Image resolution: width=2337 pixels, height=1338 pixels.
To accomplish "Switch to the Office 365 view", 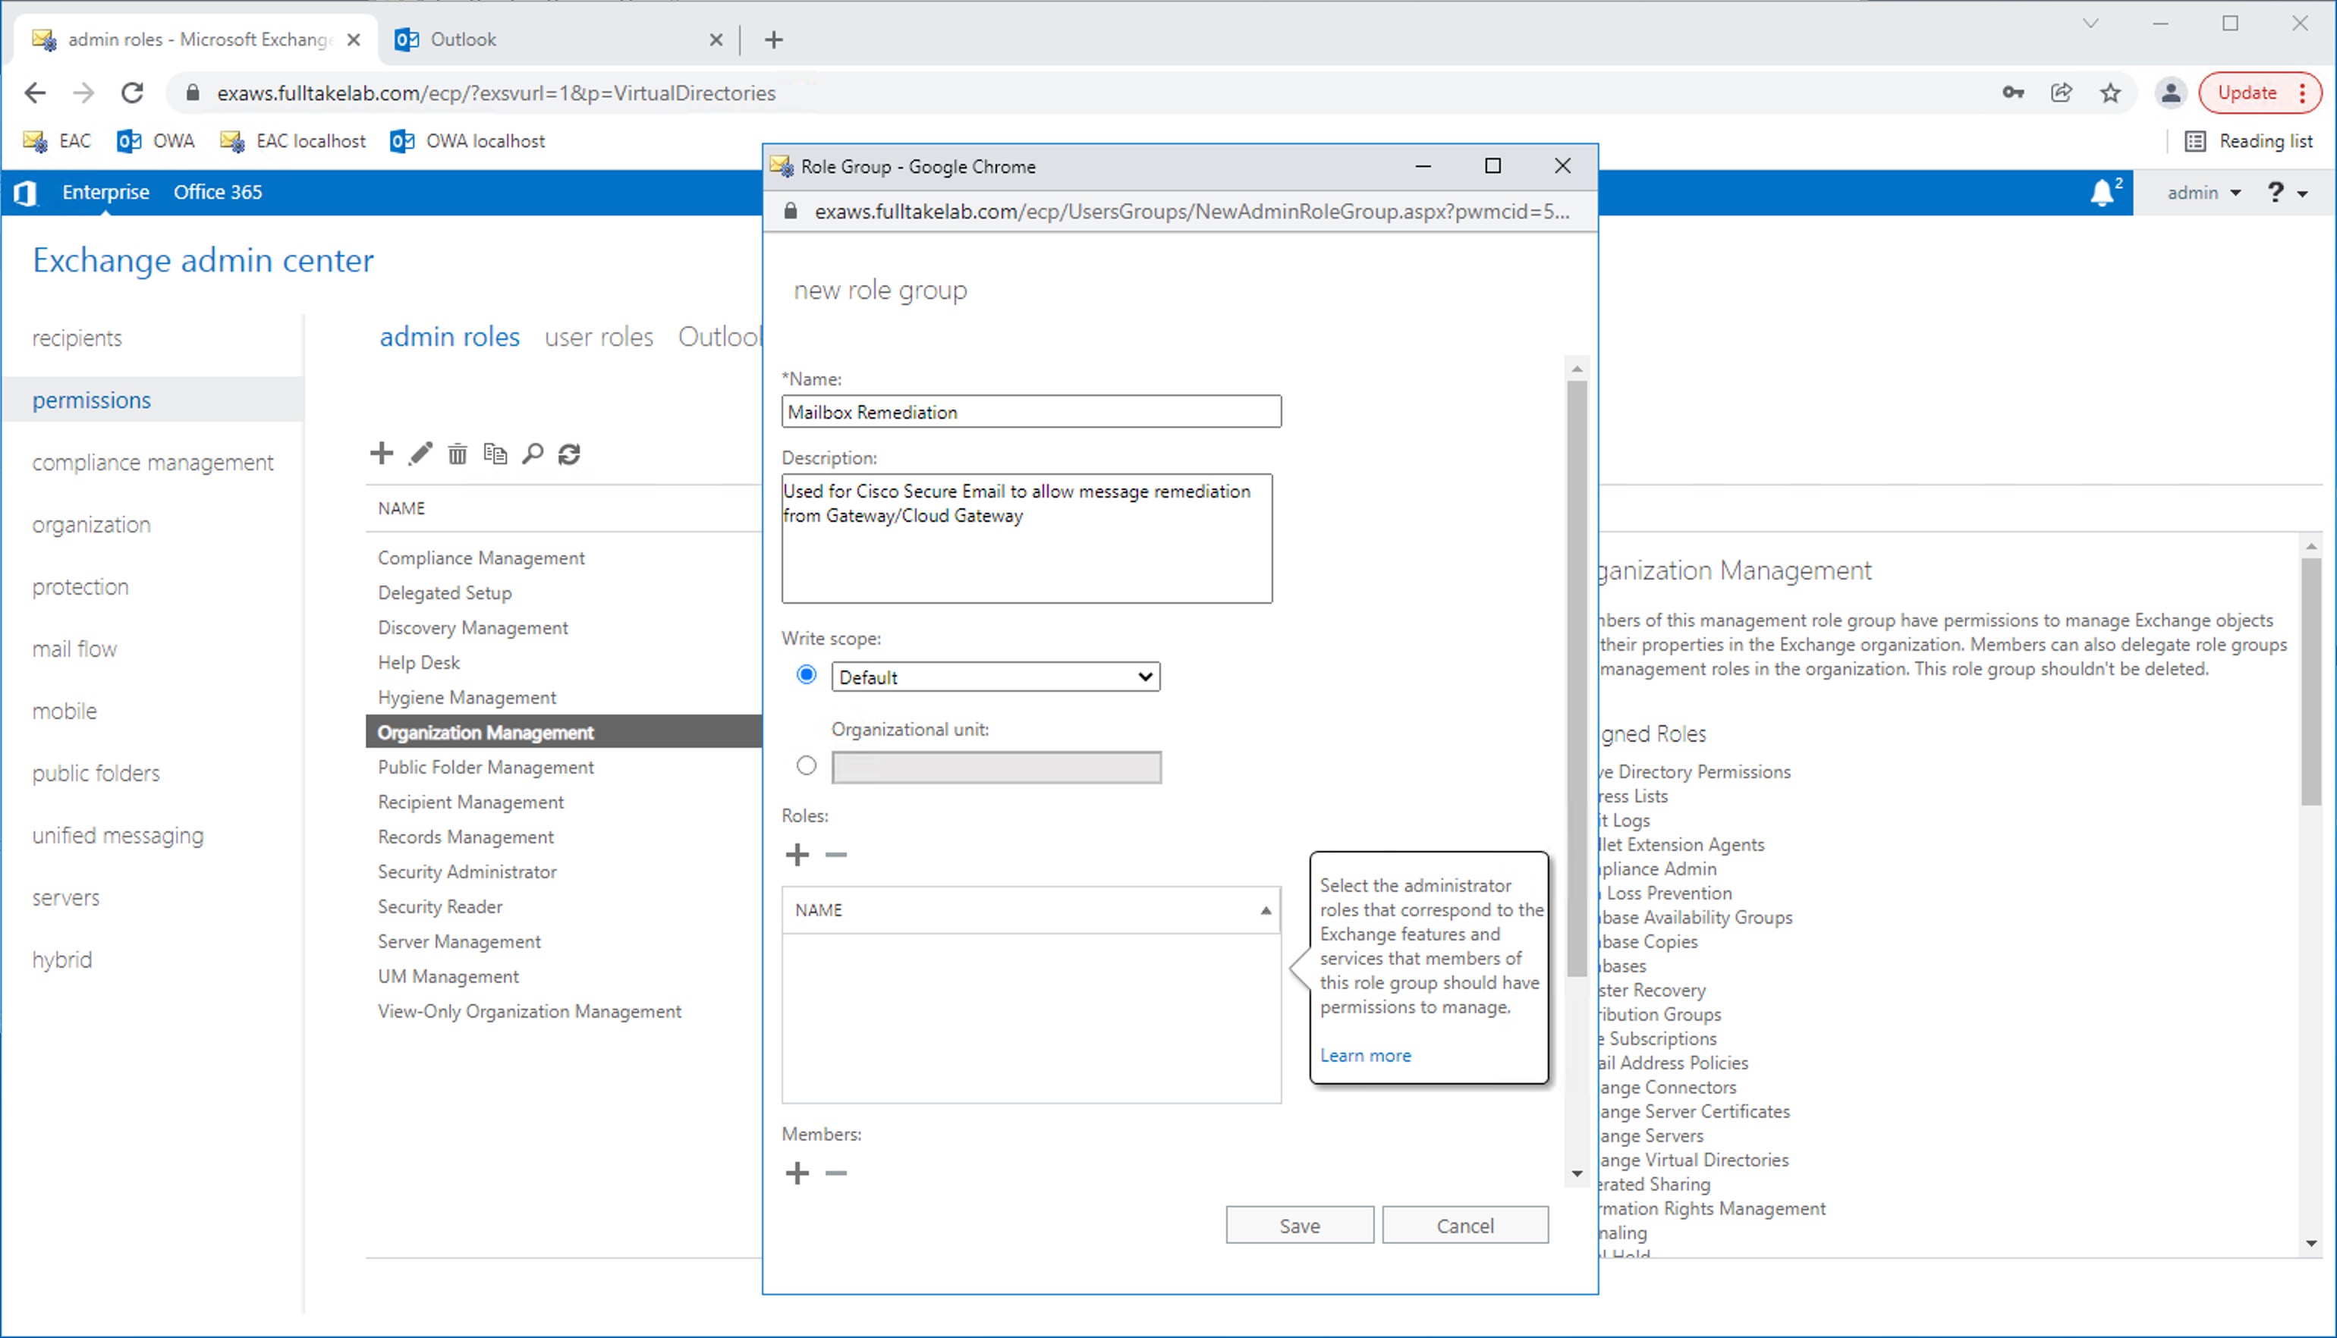I will [217, 192].
